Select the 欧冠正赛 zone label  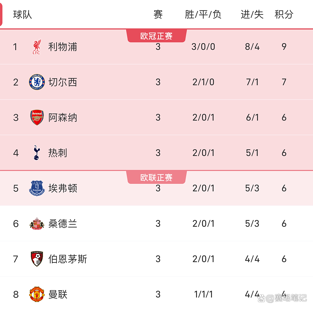click(x=156, y=36)
